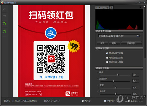
Task: Select 局域色调加强器 engine option
Action: pos(115,58)
